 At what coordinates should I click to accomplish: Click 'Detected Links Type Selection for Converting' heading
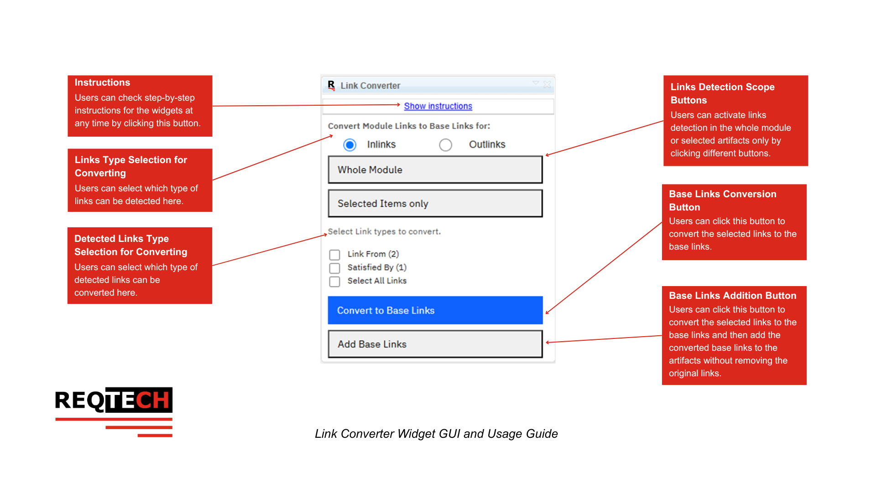(130, 245)
